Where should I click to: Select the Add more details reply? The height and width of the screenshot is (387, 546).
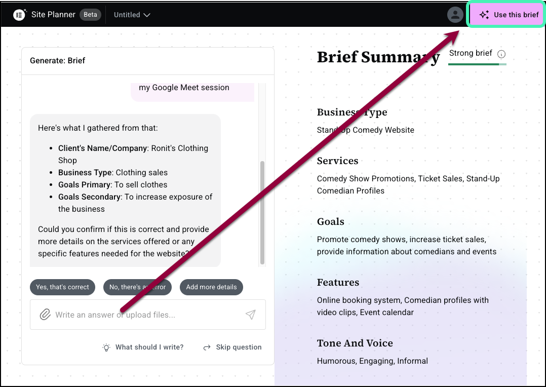coord(211,287)
